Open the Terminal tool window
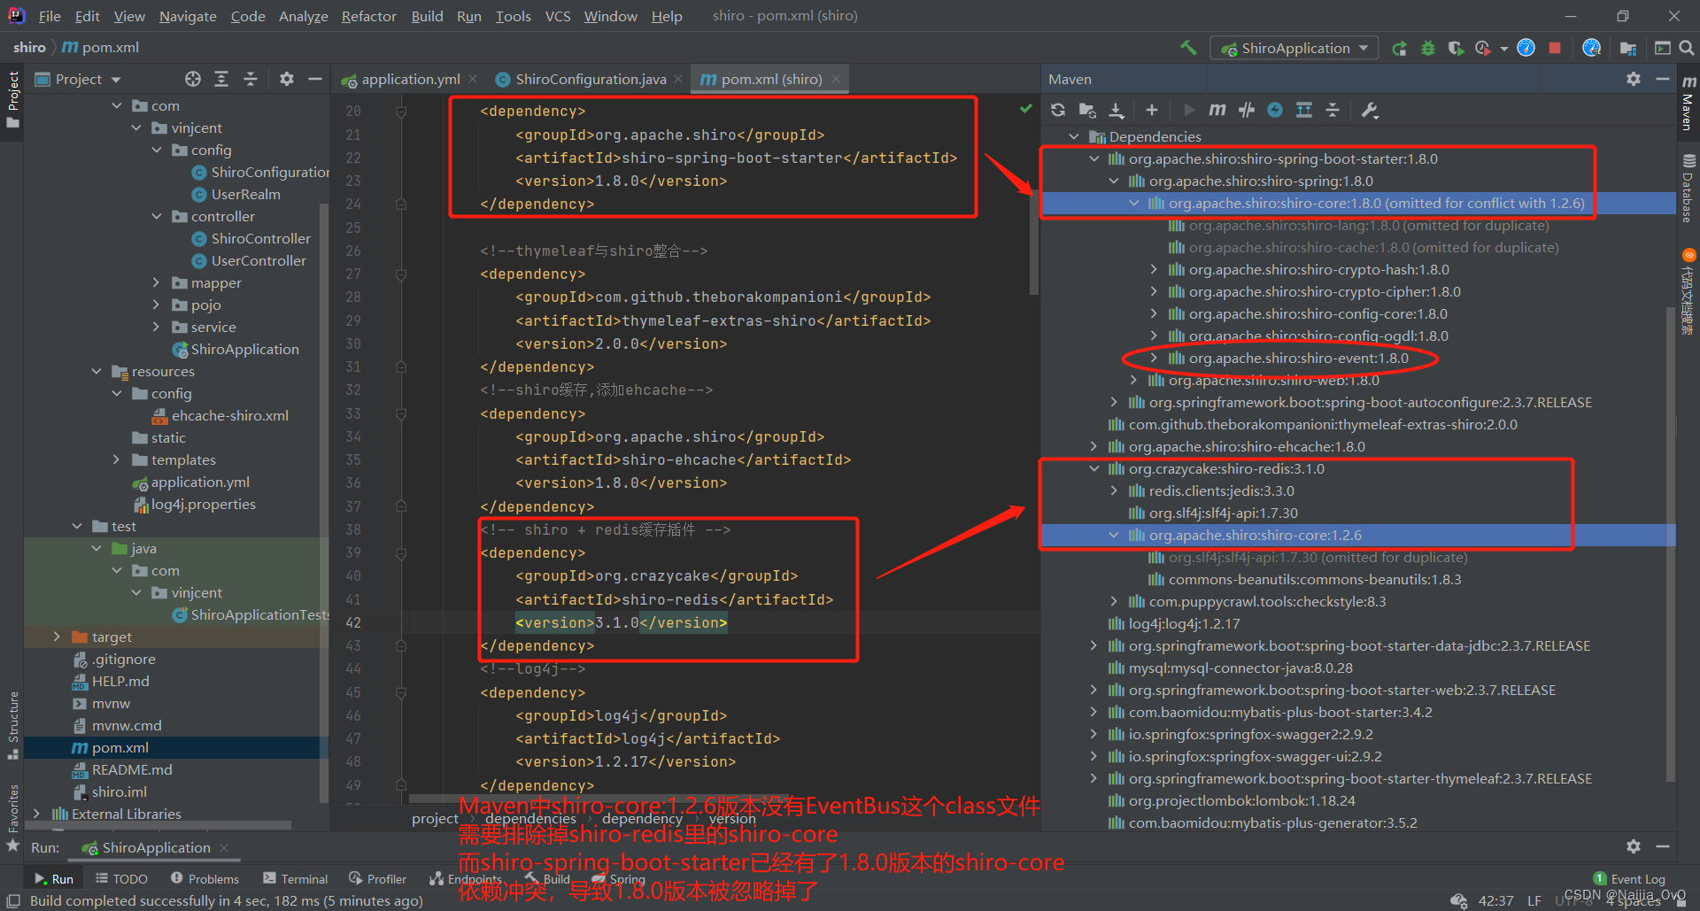Screen dimensions: 1700x911 296,878
